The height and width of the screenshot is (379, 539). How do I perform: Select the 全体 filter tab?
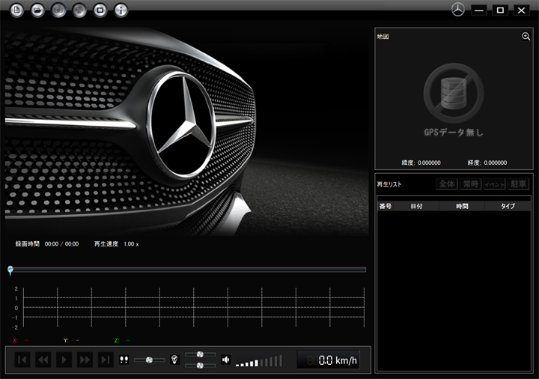(446, 184)
